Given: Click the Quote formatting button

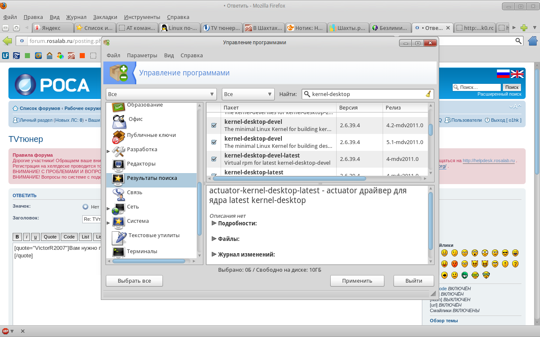Looking at the screenshot, I should point(50,237).
